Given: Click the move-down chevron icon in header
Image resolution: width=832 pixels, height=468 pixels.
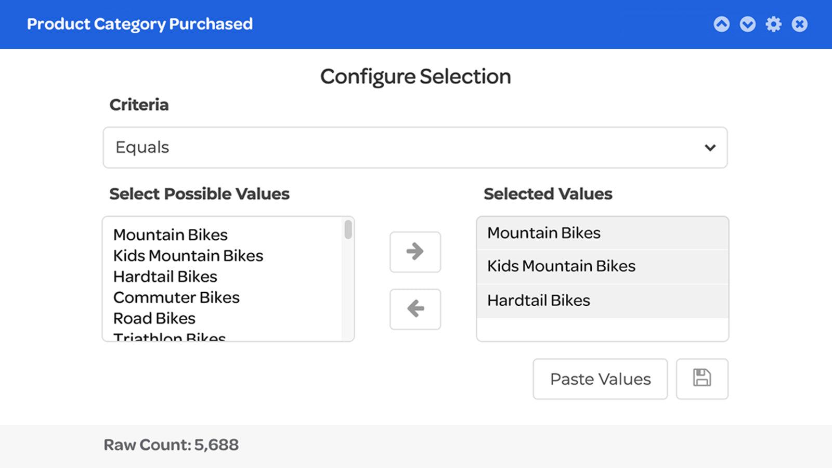Looking at the screenshot, I should 747,24.
